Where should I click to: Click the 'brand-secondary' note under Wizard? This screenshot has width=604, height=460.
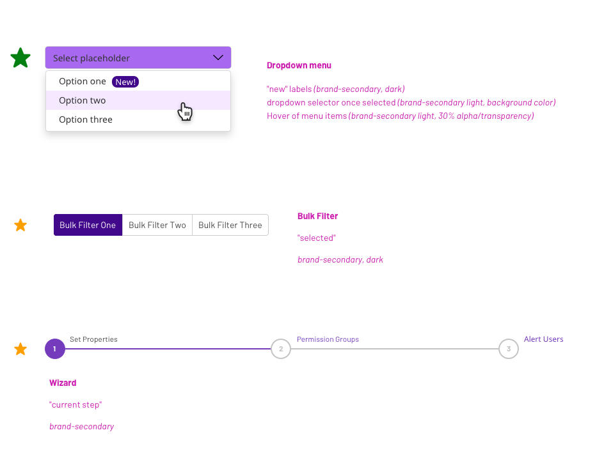pos(82,427)
